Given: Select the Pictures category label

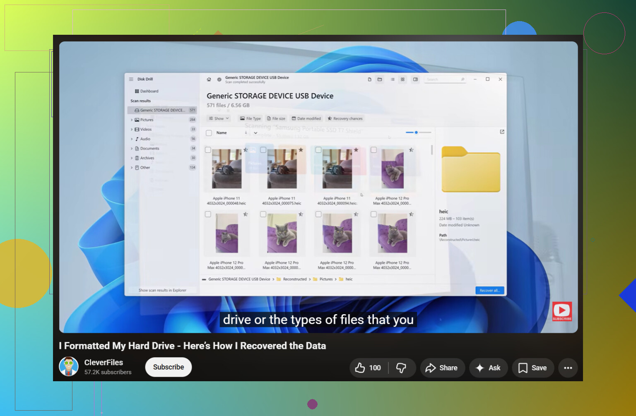Looking at the screenshot, I should (x=147, y=120).
